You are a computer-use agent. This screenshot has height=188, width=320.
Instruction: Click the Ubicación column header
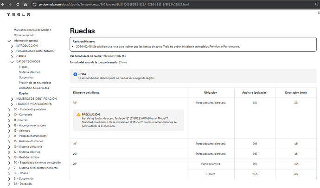[x=211, y=93]
